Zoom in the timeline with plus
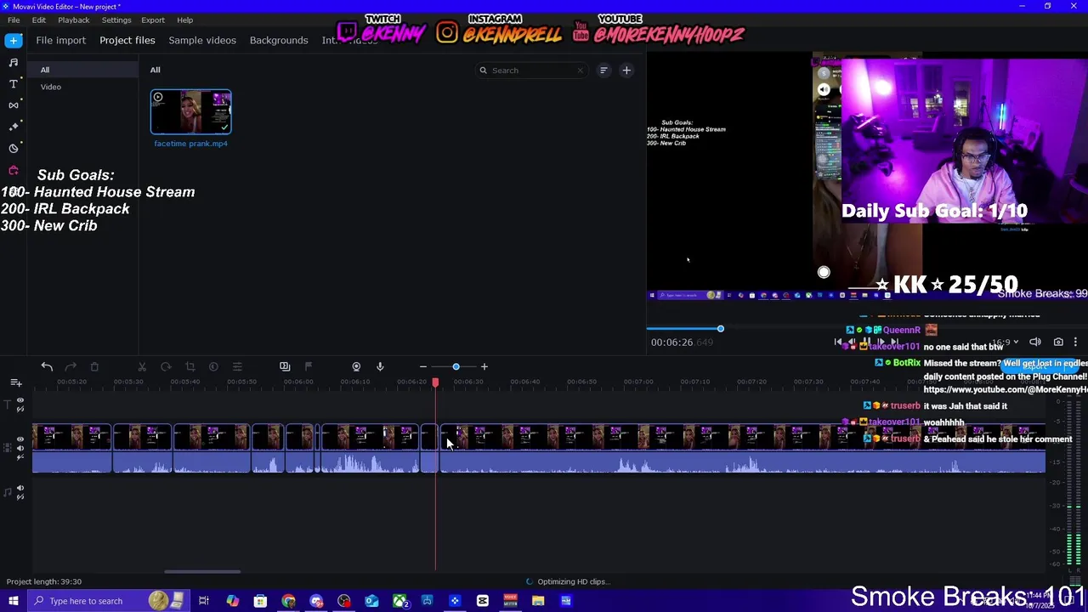The image size is (1088, 612). click(484, 366)
